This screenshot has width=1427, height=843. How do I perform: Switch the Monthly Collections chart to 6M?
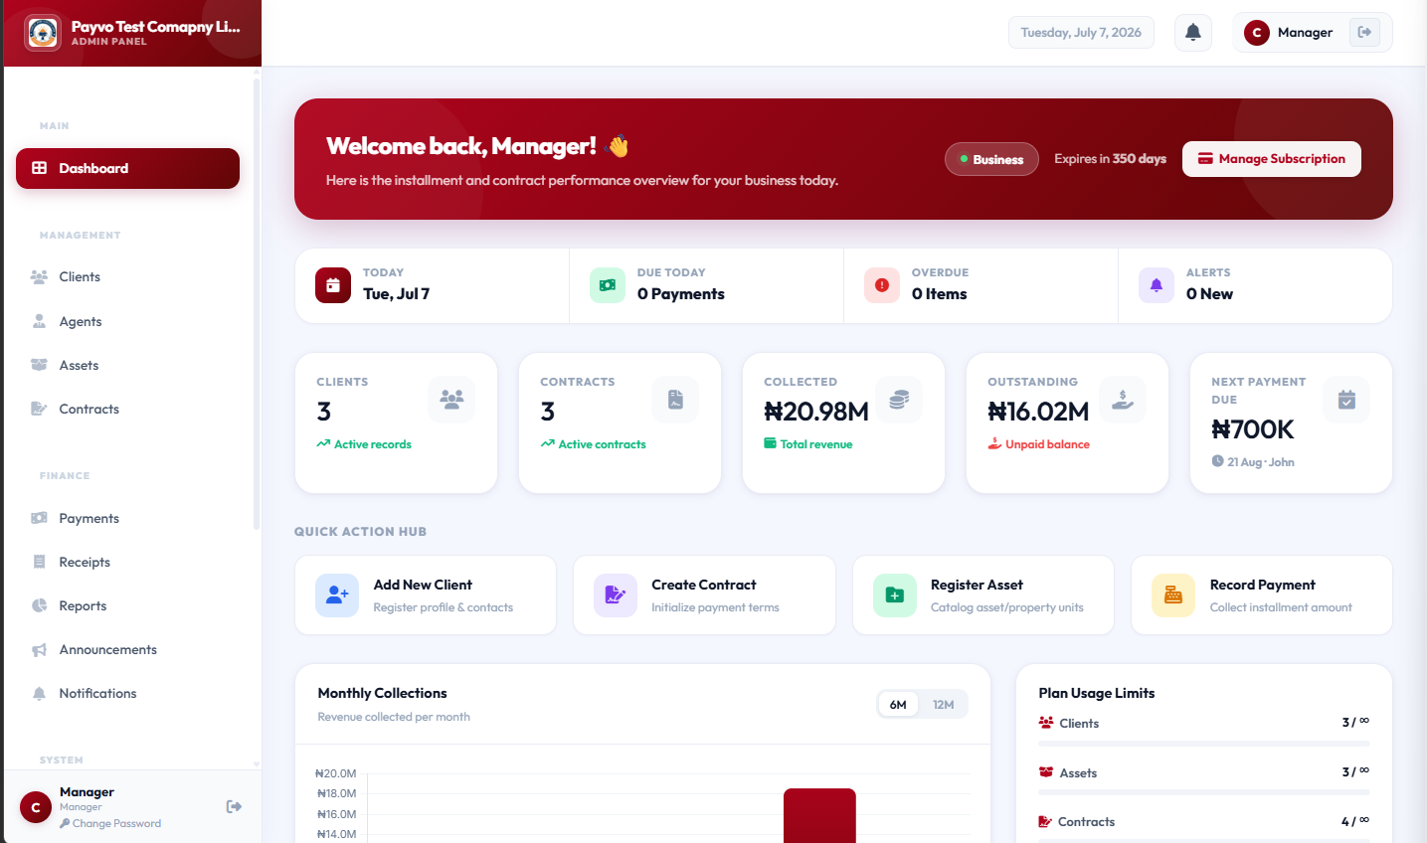898,705
